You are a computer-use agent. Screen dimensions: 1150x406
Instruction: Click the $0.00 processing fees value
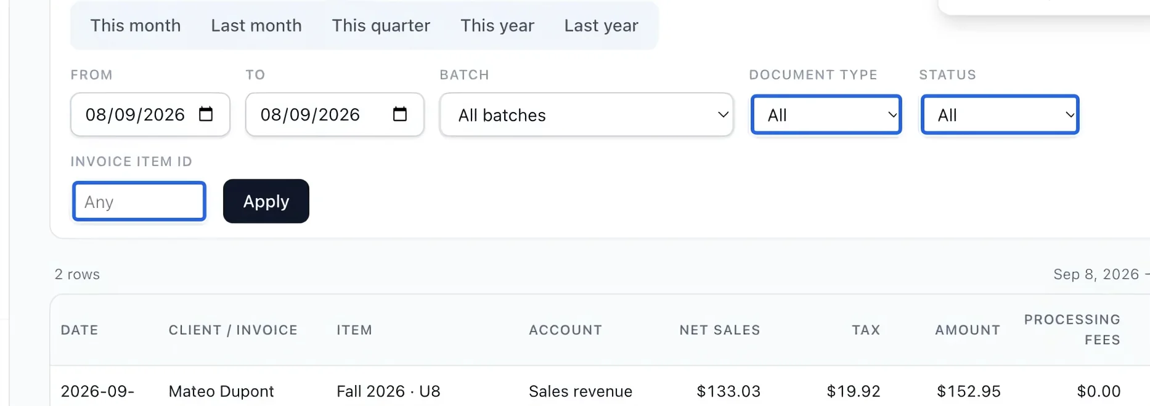(x=1099, y=391)
